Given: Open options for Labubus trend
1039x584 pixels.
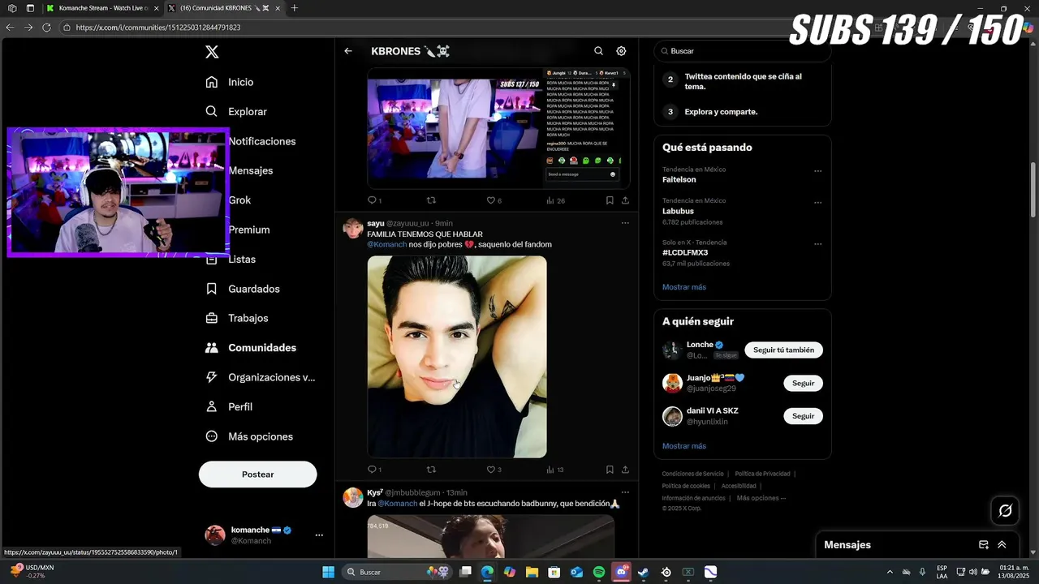Looking at the screenshot, I should pyautogui.click(x=817, y=203).
